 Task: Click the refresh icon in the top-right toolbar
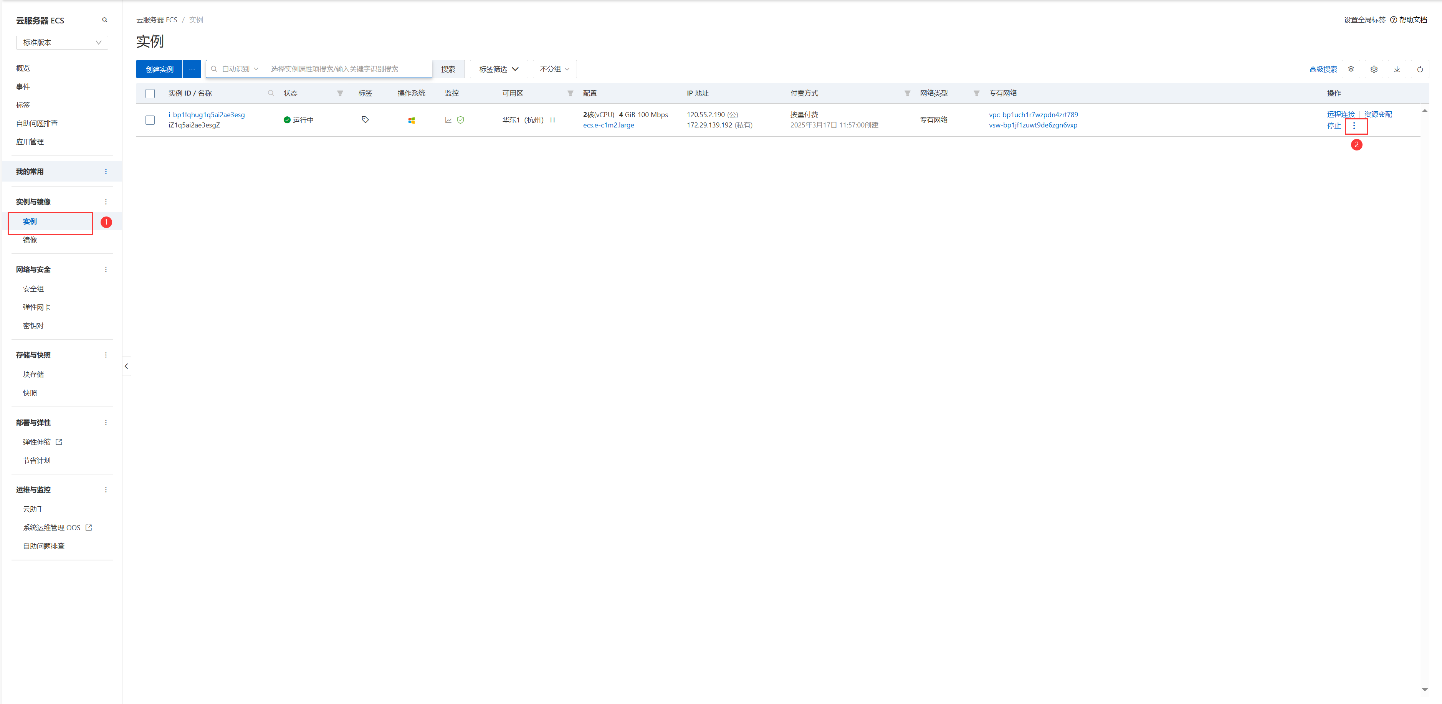(x=1420, y=69)
